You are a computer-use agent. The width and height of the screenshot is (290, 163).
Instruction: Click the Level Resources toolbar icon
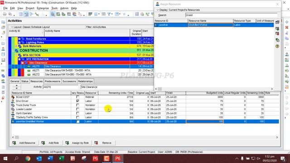147,14
